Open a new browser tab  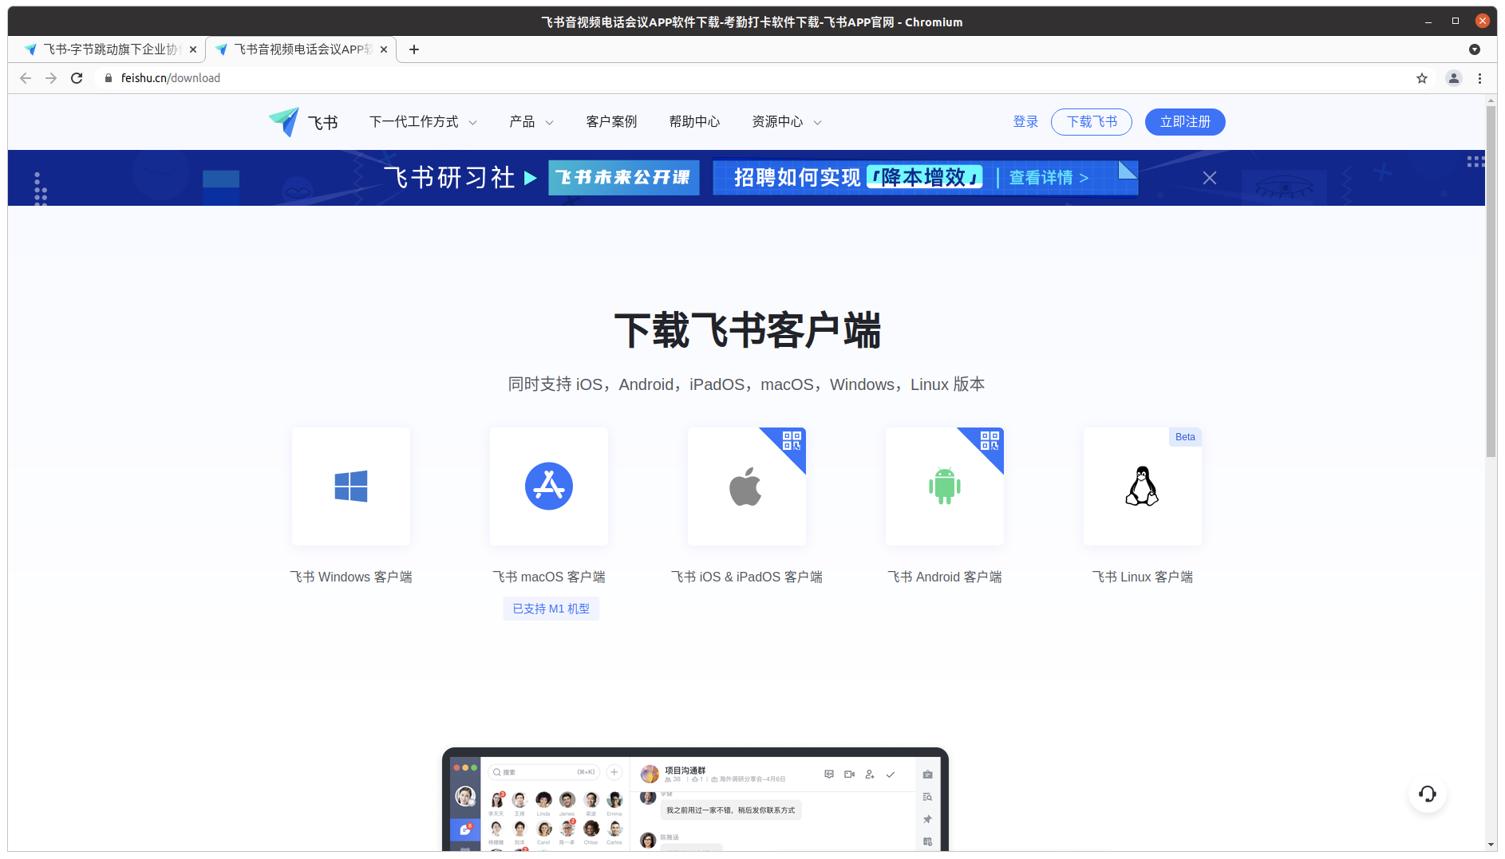(414, 49)
